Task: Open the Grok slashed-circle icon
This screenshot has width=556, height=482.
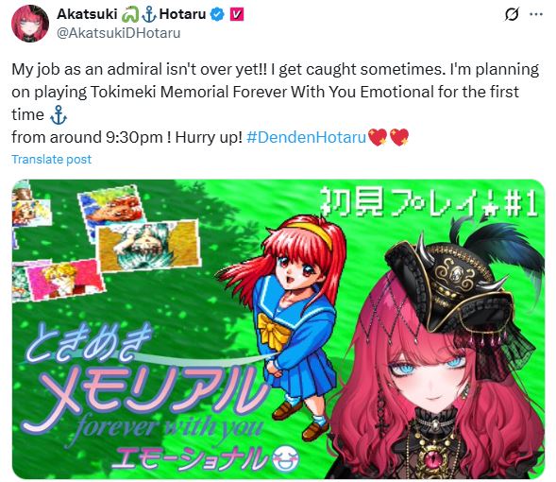Action: [512, 14]
